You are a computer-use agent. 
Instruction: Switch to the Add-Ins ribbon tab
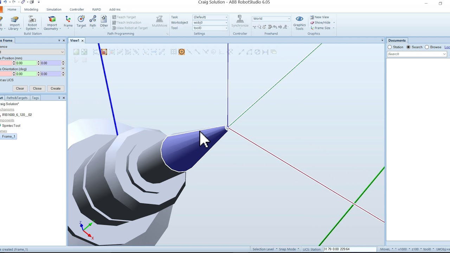115,9
